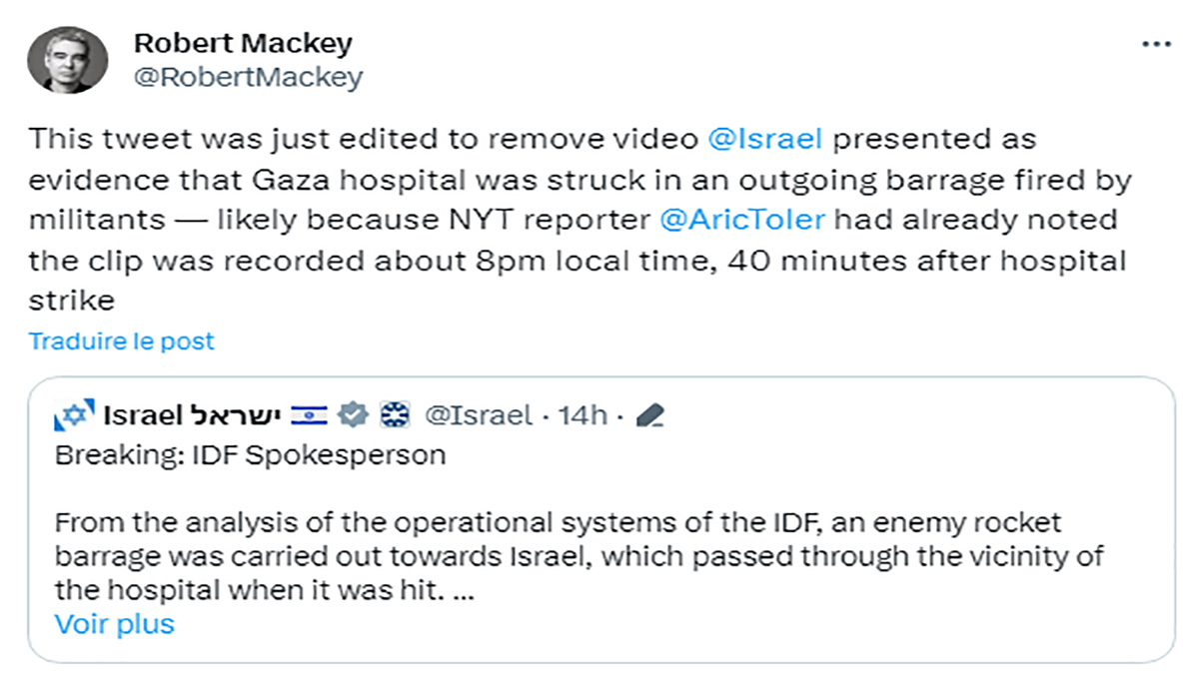Click "Traduire le post" translate link
This screenshot has height=675, width=1199.
point(121,341)
